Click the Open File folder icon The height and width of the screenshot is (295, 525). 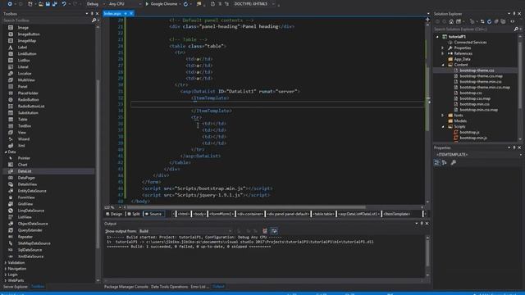tap(40, 4)
